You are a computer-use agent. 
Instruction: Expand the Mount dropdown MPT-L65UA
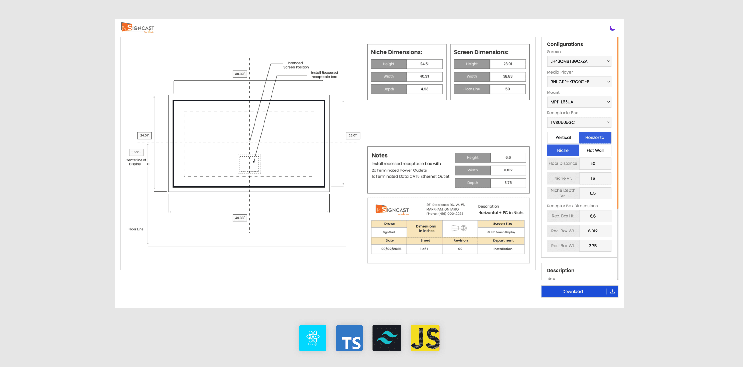(x=579, y=101)
